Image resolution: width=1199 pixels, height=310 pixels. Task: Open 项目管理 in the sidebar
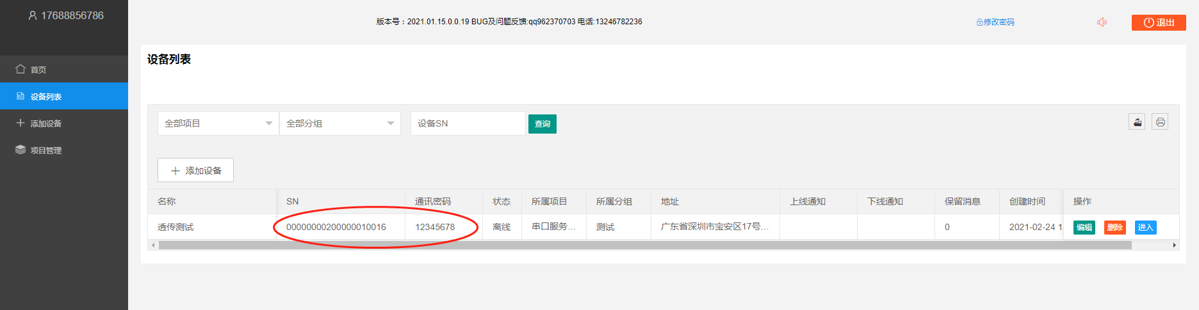(46, 150)
